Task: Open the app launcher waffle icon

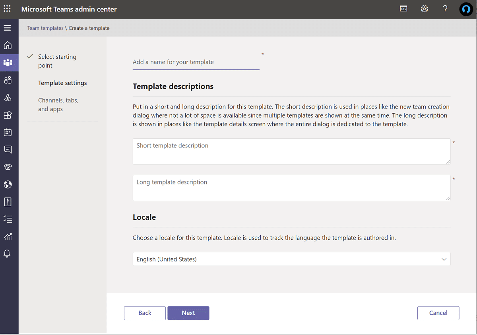Action: point(7,9)
